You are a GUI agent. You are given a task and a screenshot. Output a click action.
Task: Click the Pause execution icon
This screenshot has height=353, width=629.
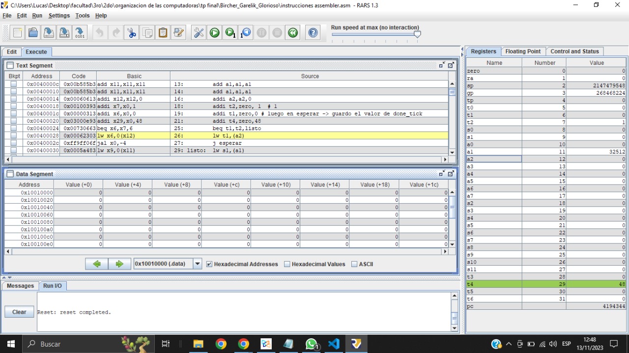(x=261, y=33)
